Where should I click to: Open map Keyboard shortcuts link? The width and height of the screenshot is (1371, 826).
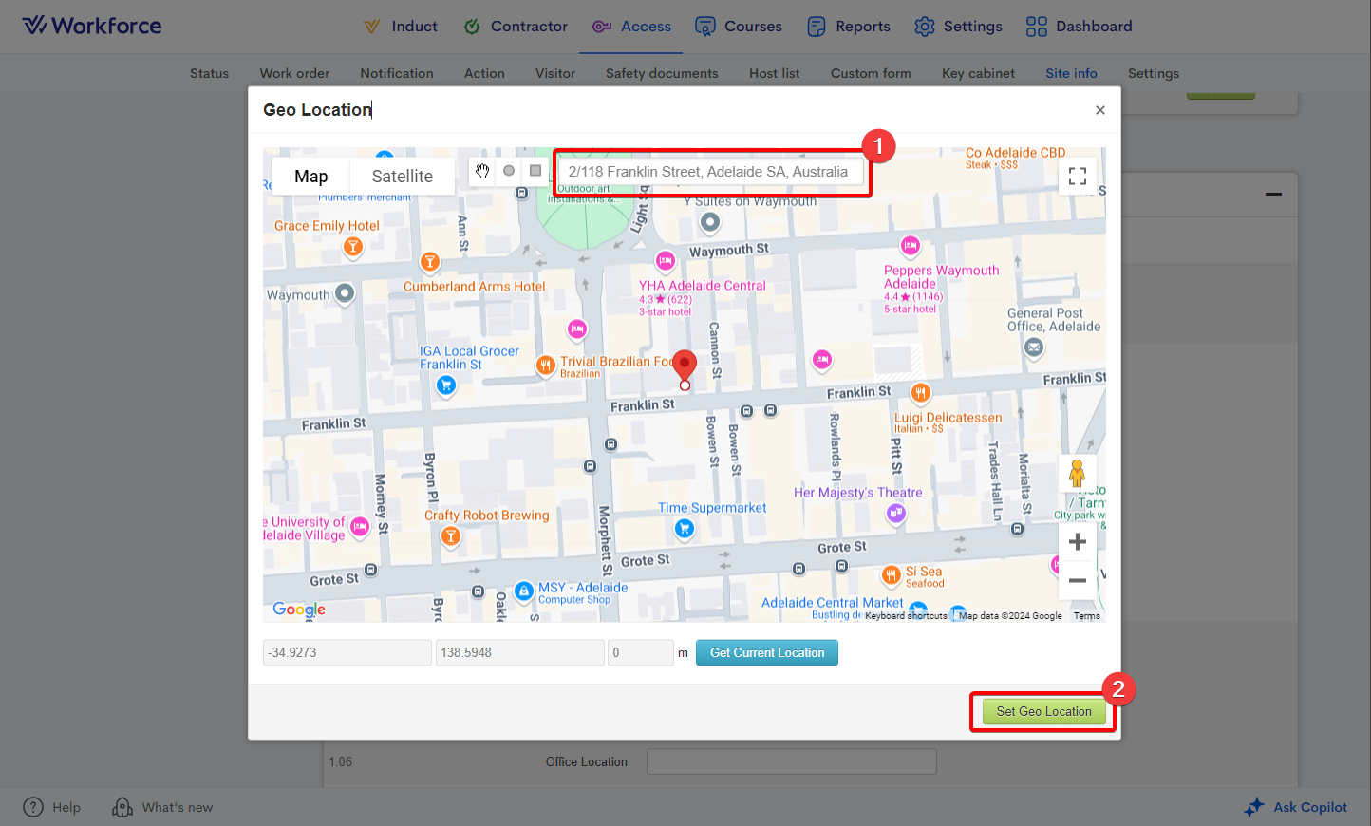click(x=906, y=616)
